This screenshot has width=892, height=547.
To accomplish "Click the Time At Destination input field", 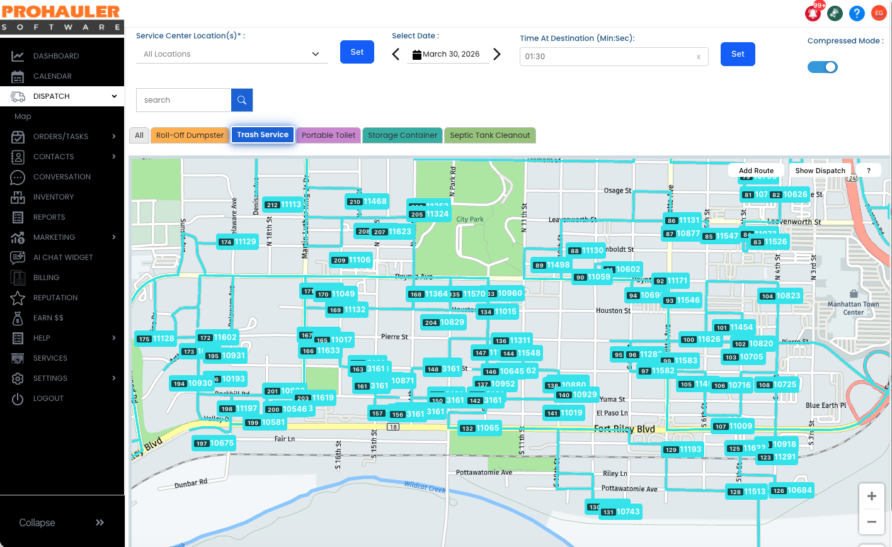I will tap(614, 57).
